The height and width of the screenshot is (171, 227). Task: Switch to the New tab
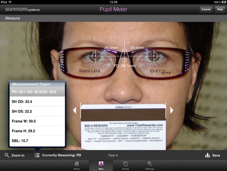tap(101, 166)
